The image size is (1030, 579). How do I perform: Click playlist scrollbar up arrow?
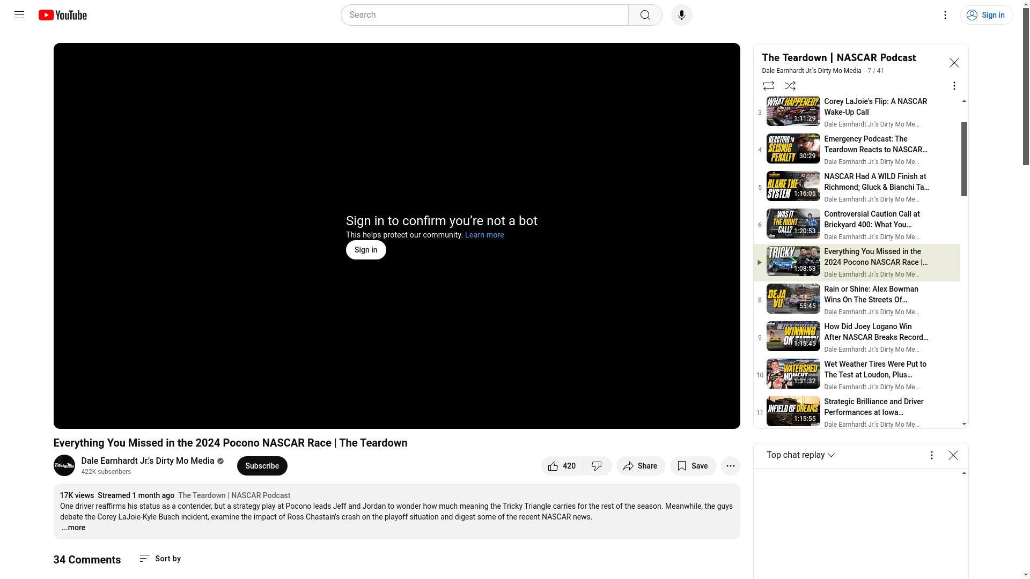(x=964, y=101)
